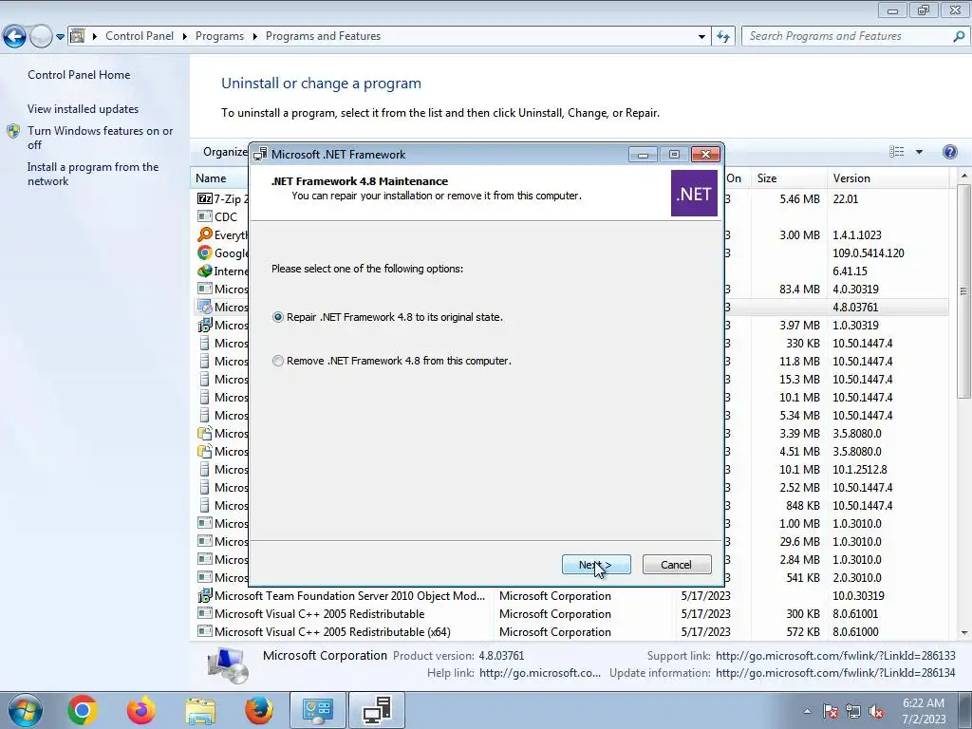Launch Firefox from the first taskbar icon
This screenshot has width=972, height=729.
[141, 710]
